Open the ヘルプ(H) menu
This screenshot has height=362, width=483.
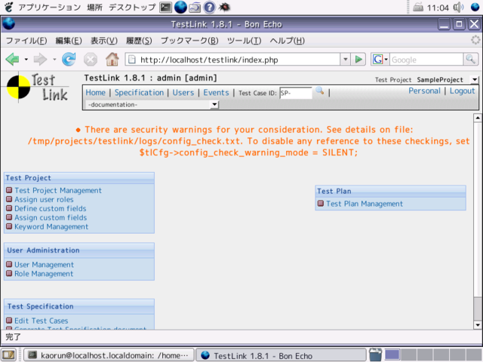pyautogui.click(x=287, y=41)
